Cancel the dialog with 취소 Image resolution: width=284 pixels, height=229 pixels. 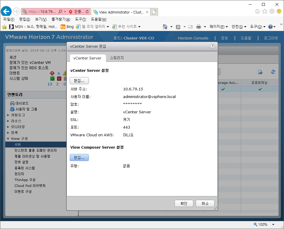click(205, 203)
